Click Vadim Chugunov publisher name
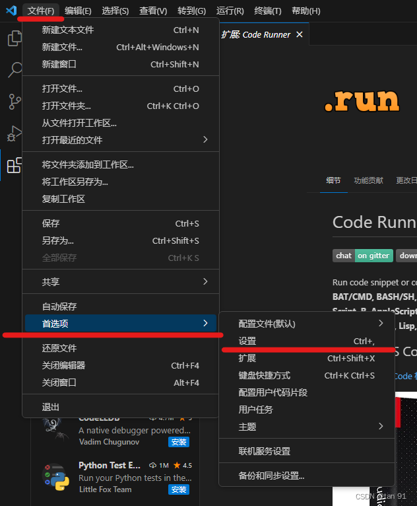The height and width of the screenshot is (506, 417). coord(110,442)
